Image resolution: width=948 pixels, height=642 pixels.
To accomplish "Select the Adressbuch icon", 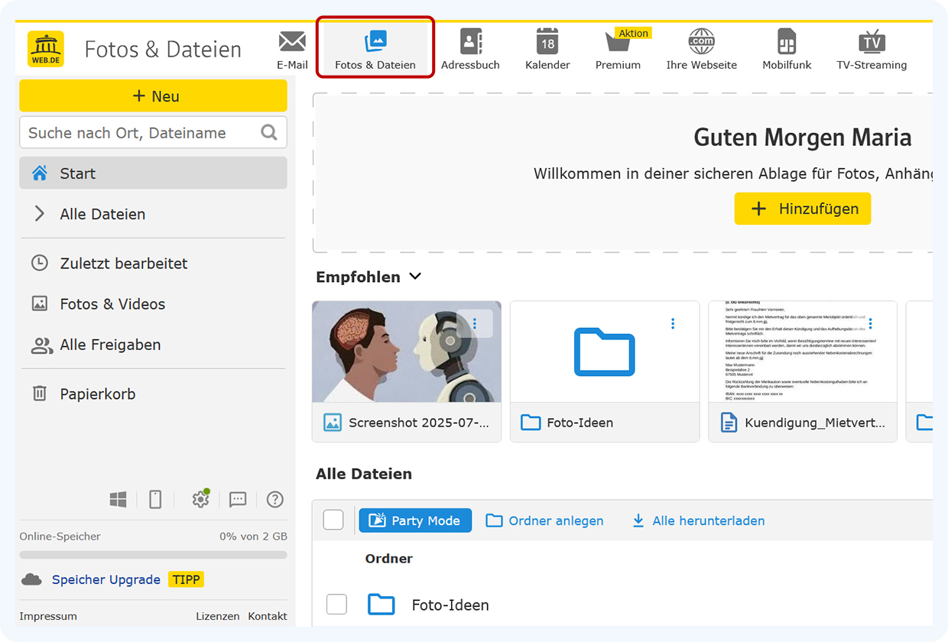I will tap(470, 42).
